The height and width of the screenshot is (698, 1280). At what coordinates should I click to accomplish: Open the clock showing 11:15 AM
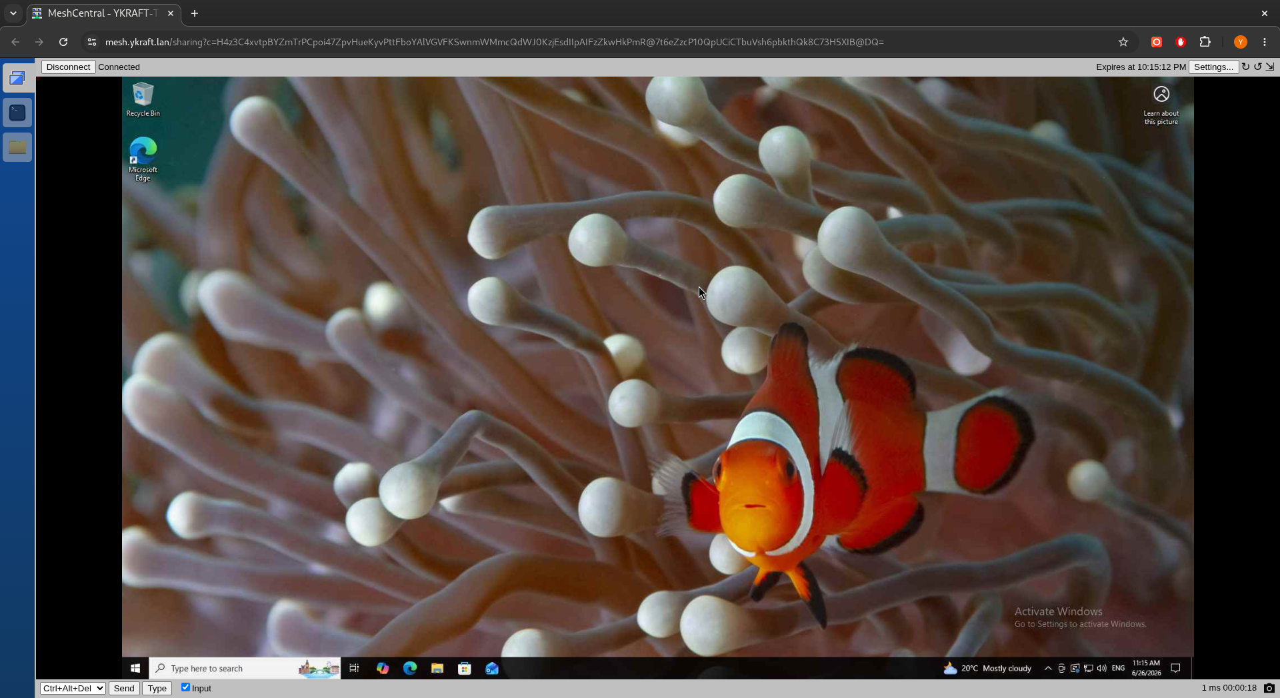pyautogui.click(x=1146, y=668)
